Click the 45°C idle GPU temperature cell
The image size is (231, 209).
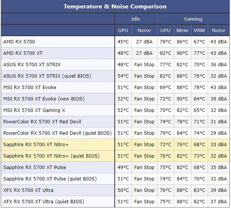[123, 41]
